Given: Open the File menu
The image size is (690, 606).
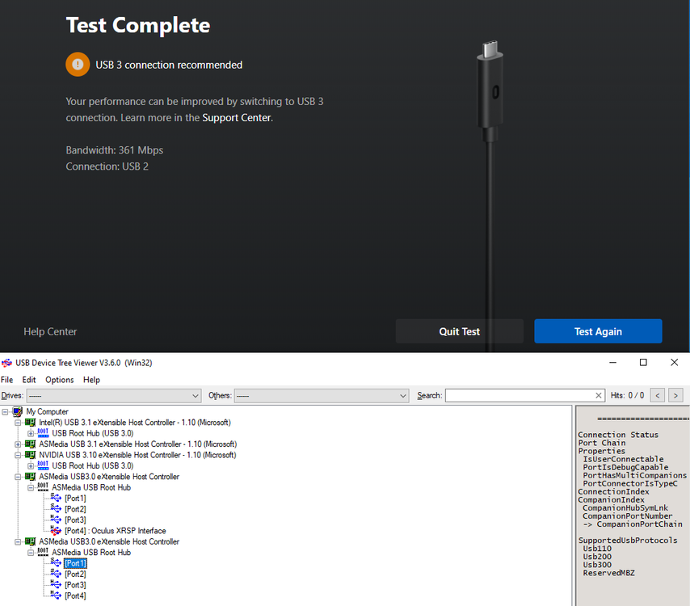Looking at the screenshot, I should [x=6, y=380].
